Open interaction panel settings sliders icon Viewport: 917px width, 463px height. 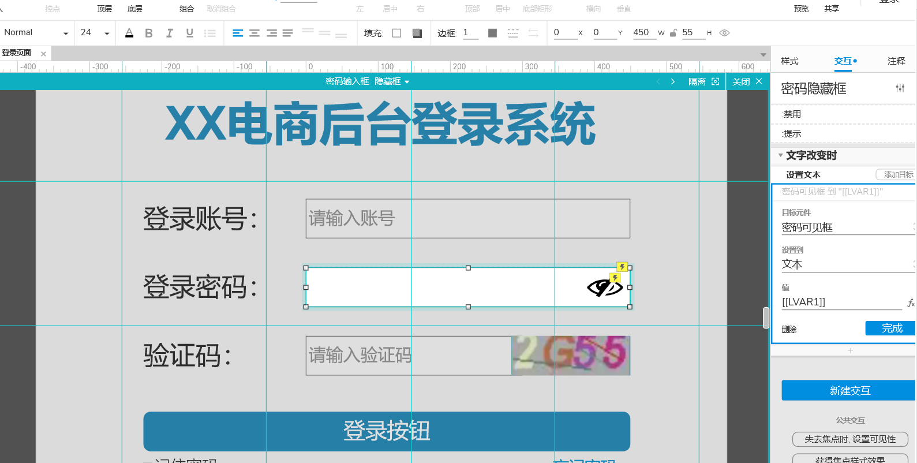[x=900, y=88]
